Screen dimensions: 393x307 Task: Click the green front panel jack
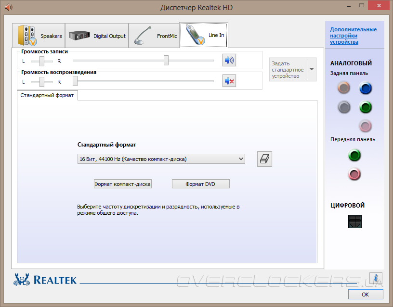pyautogui.click(x=354, y=155)
